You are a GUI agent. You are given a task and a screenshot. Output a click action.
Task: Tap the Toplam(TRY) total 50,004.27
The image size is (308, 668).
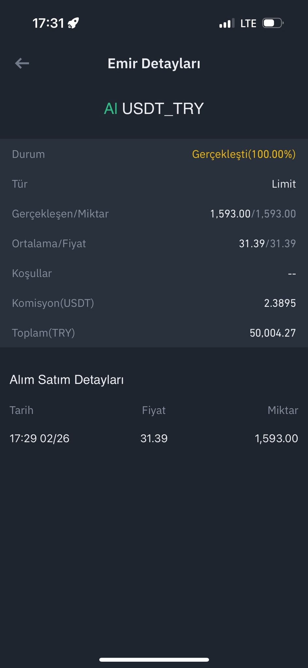pyautogui.click(x=272, y=333)
